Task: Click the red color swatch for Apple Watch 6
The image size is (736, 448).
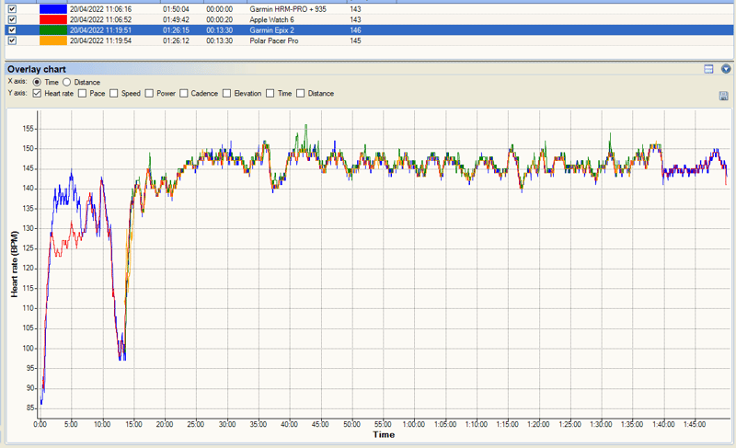Action: coord(53,19)
